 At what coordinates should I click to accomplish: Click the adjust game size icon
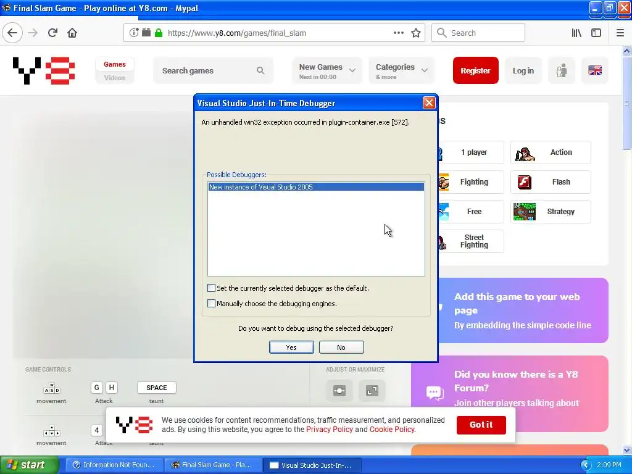339,391
